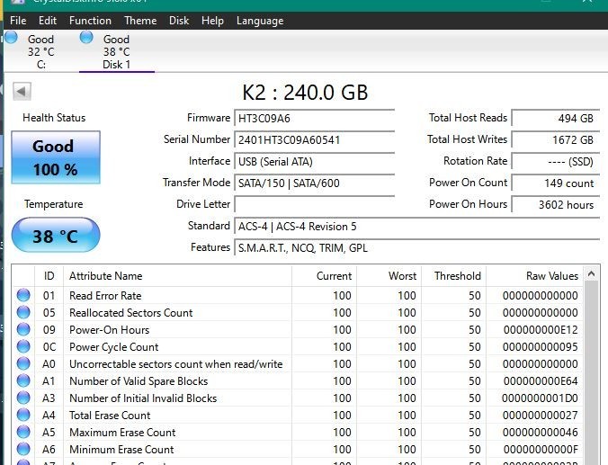Click the scroll up arrow of attribute list
608x465 pixels.
tap(591, 274)
